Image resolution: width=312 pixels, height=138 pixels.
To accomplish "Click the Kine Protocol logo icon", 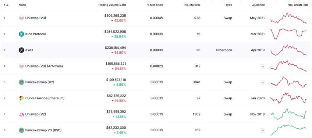I will click(21, 34).
